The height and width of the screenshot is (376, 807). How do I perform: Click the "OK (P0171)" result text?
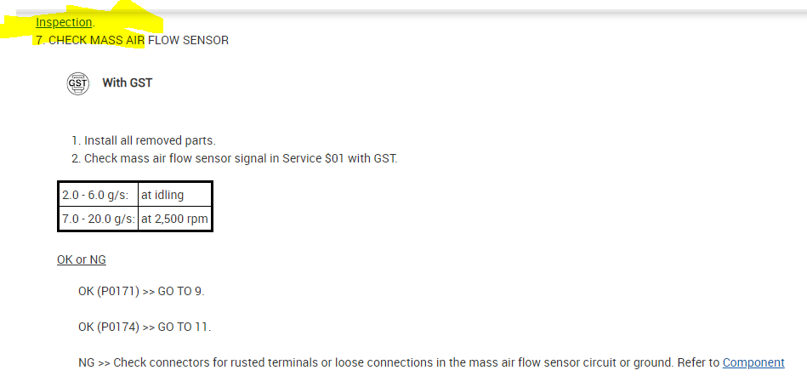(x=109, y=291)
